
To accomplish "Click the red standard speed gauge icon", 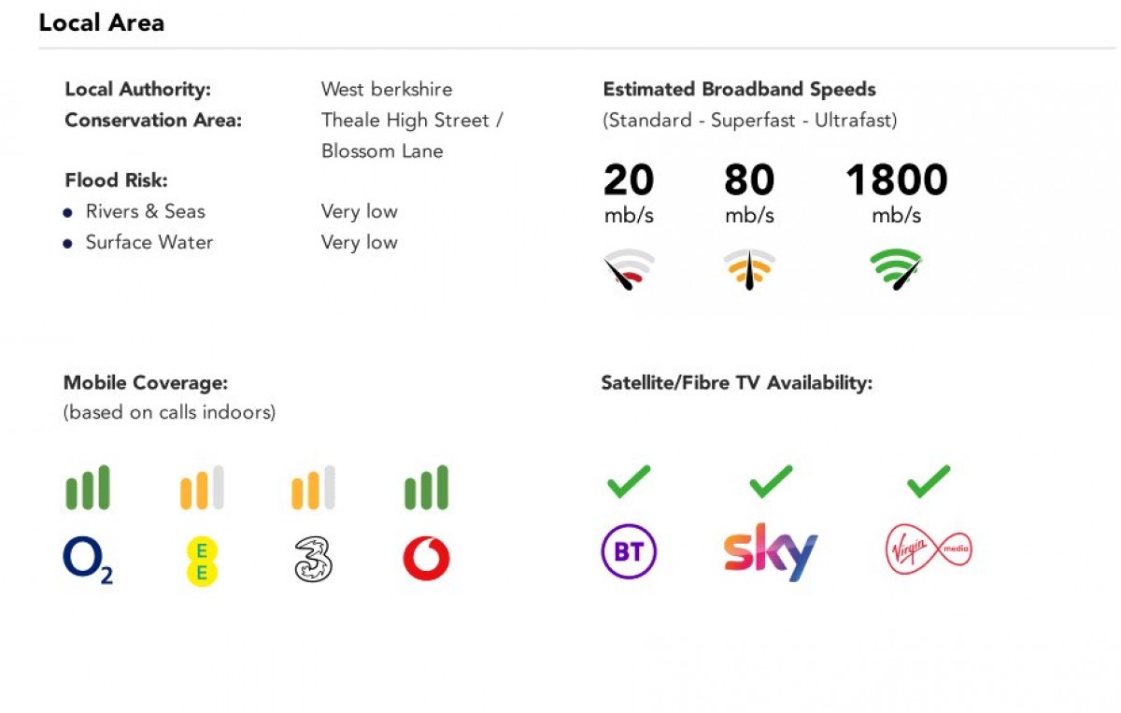I will (629, 269).
